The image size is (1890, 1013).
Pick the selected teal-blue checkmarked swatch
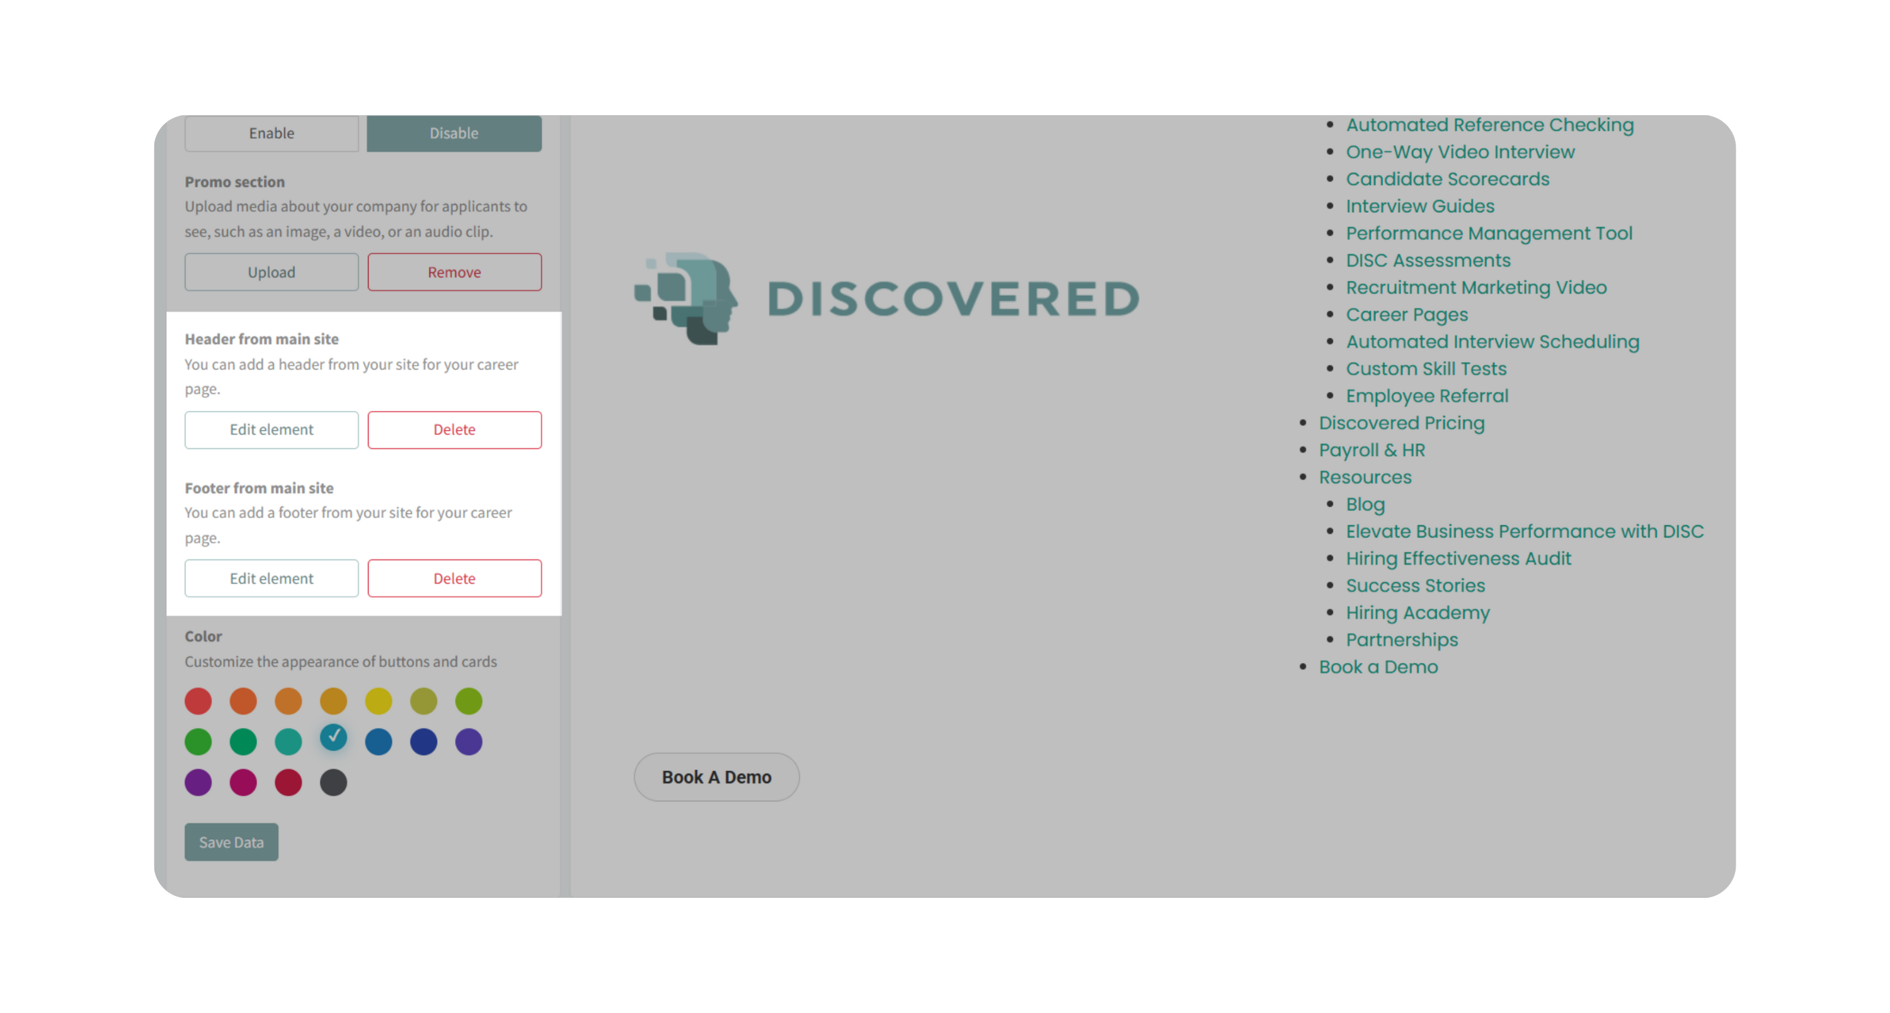(333, 737)
